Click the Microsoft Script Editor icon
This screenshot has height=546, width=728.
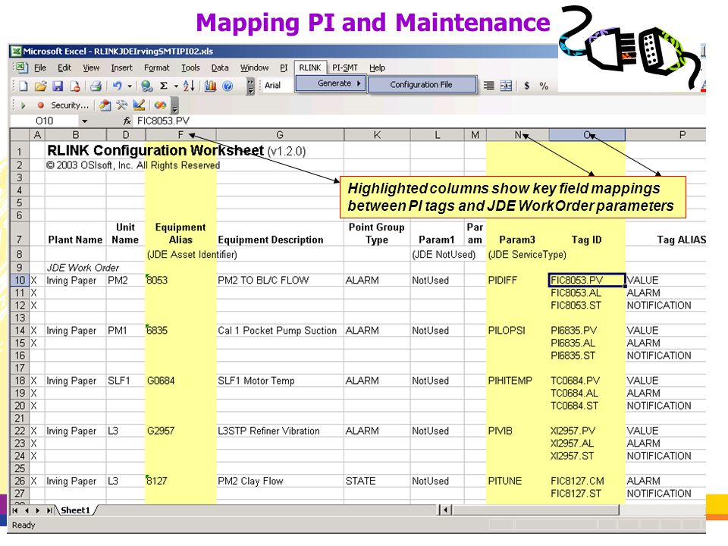pyautogui.click(x=160, y=105)
